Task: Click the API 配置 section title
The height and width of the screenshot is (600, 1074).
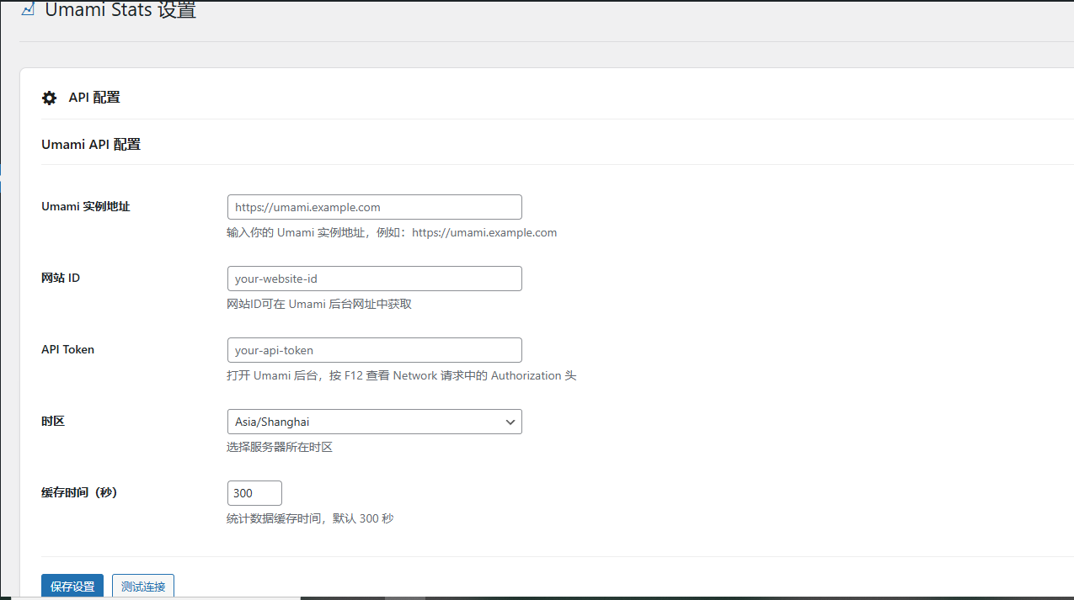Action: pyautogui.click(x=94, y=98)
